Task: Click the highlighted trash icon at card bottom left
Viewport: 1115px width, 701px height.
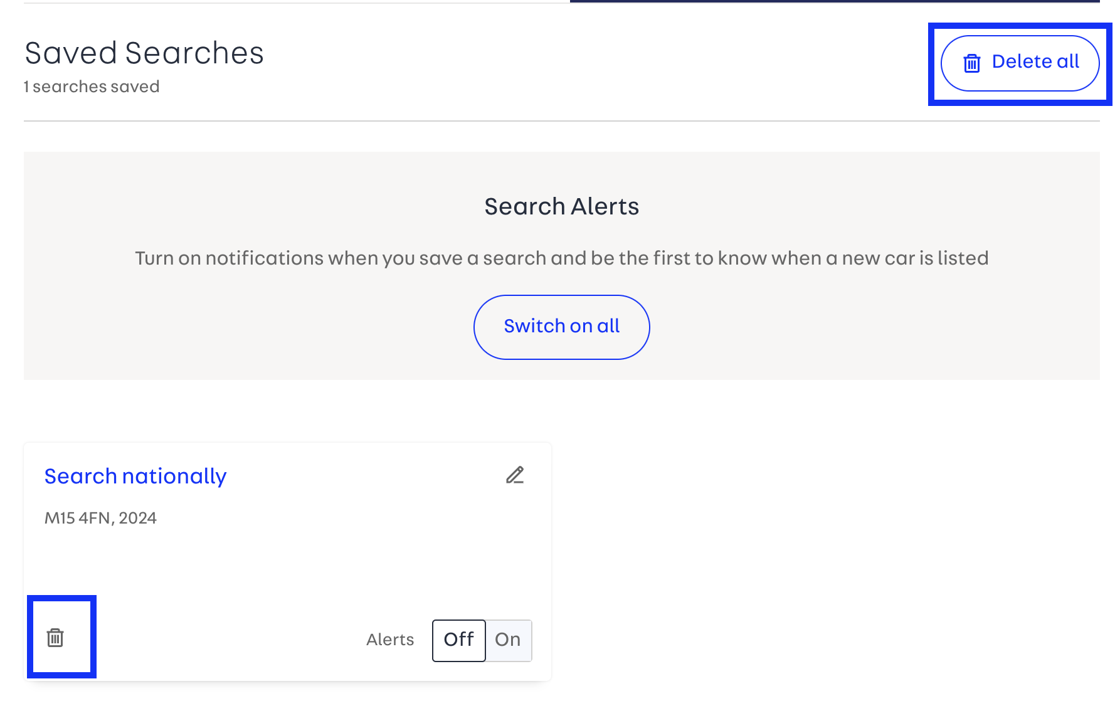Action: coord(56,638)
